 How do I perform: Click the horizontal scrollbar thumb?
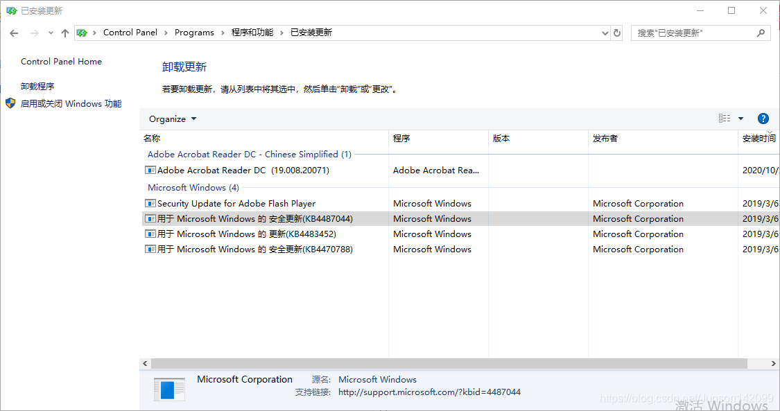point(449,364)
